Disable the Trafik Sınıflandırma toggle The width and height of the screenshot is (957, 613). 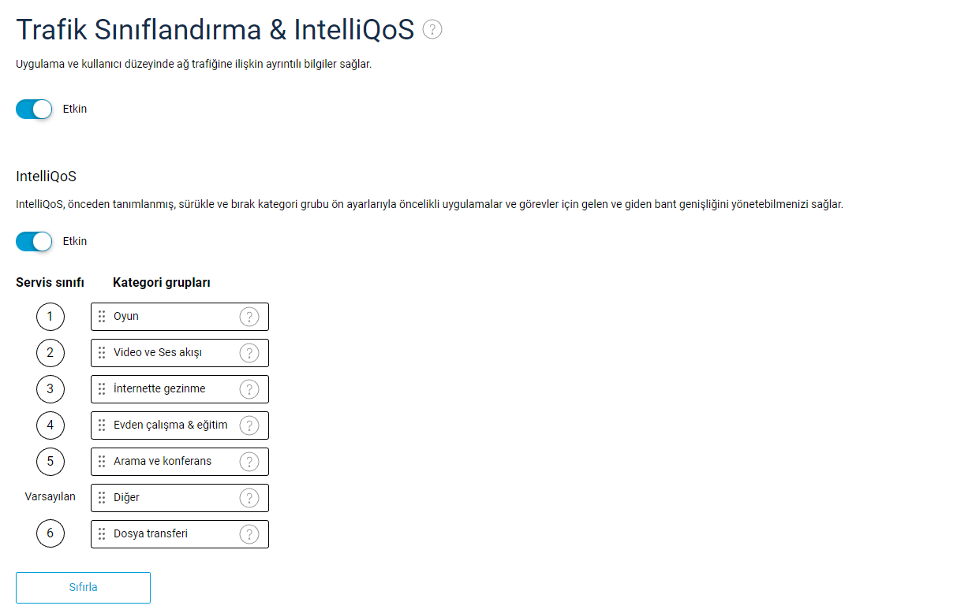pyautogui.click(x=34, y=109)
